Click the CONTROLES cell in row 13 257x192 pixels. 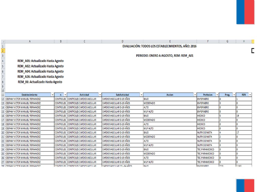[60, 103]
